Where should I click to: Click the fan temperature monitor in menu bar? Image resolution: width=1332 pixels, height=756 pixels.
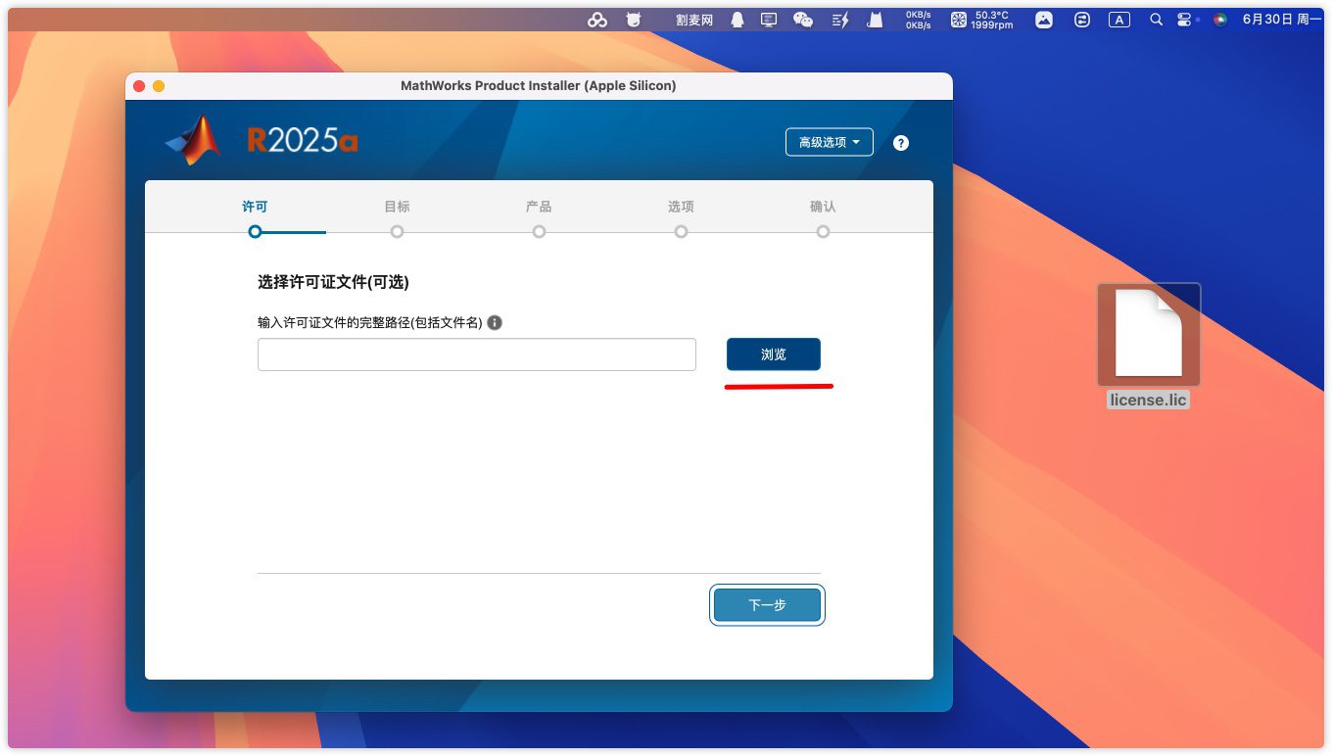coord(982,20)
